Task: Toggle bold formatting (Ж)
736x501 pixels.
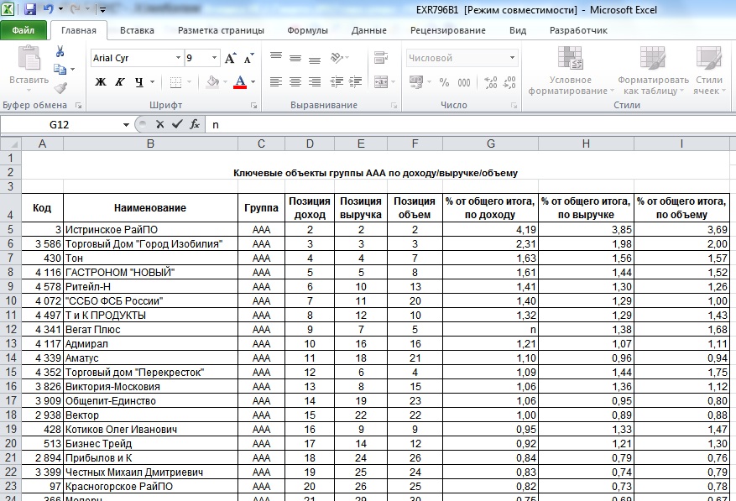Action: (101, 82)
